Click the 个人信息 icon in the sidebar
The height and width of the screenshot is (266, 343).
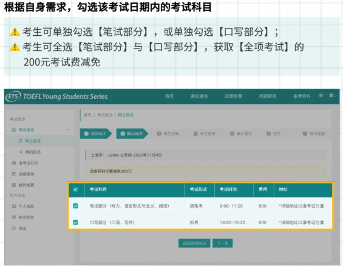(x=14, y=206)
